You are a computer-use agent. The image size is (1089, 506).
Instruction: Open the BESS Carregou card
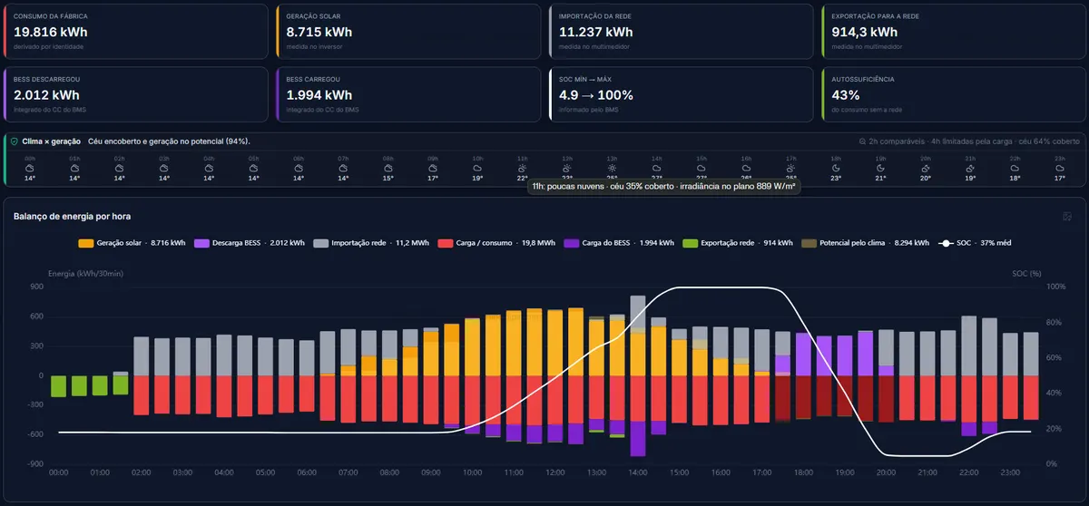tap(408, 93)
